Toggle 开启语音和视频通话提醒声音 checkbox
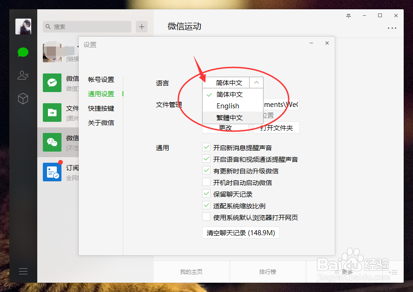Image resolution: width=413 pixels, height=292 pixels. point(206,159)
